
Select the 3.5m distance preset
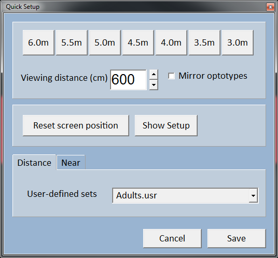(204, 42)
